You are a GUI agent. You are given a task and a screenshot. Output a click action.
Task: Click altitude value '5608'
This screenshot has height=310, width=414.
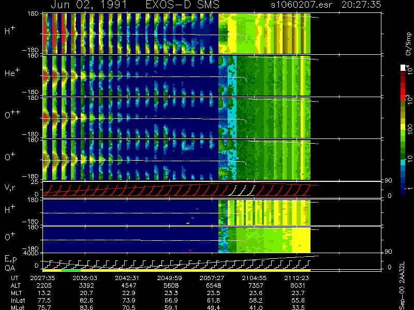coord(171,286)
